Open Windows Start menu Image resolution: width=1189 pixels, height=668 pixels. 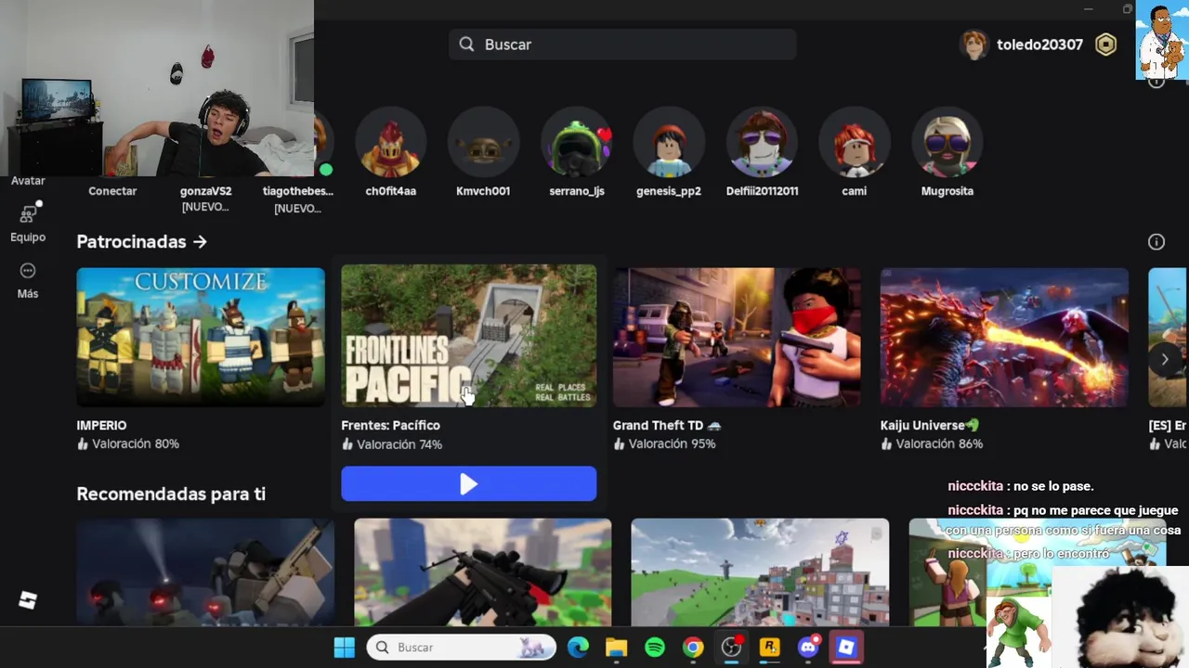tap(345, 648)
